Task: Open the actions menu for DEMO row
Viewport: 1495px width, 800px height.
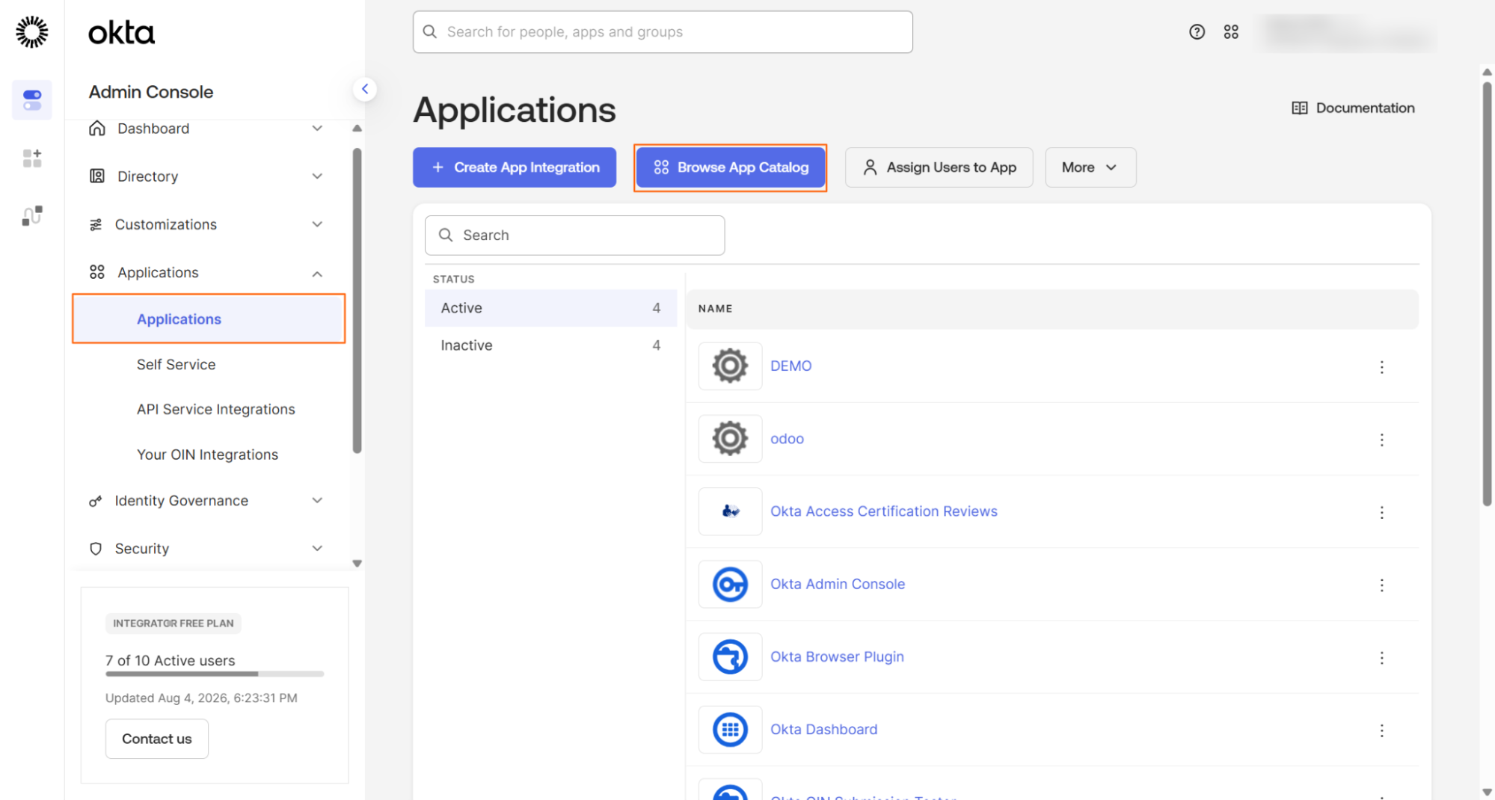Action: click(1381, 367)
